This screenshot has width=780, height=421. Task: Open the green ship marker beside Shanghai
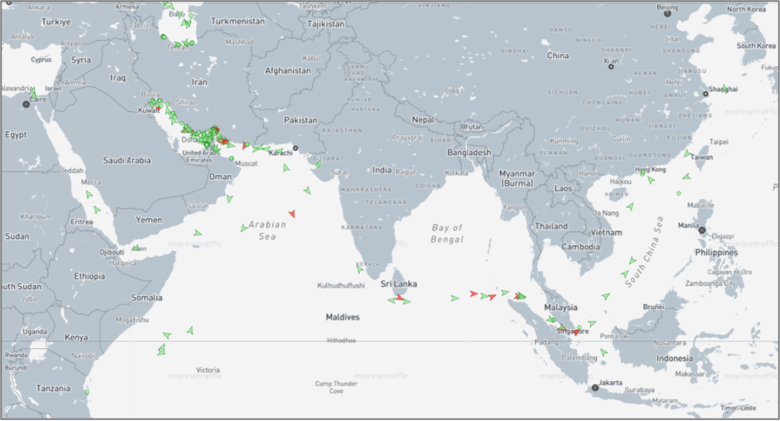pos(724,89)
